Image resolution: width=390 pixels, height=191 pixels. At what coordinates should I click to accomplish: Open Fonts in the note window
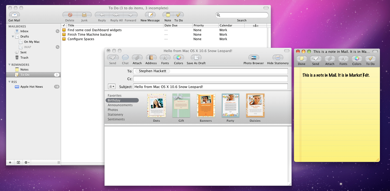pyautogui.click(x=343, y=59)
